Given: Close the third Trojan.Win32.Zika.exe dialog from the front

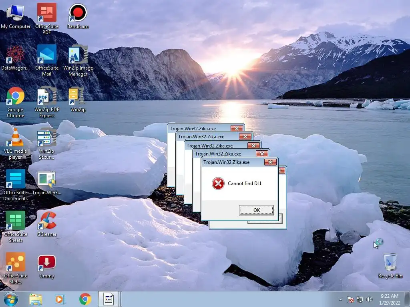Looking at the screenshot, I should tap(253, 146).
